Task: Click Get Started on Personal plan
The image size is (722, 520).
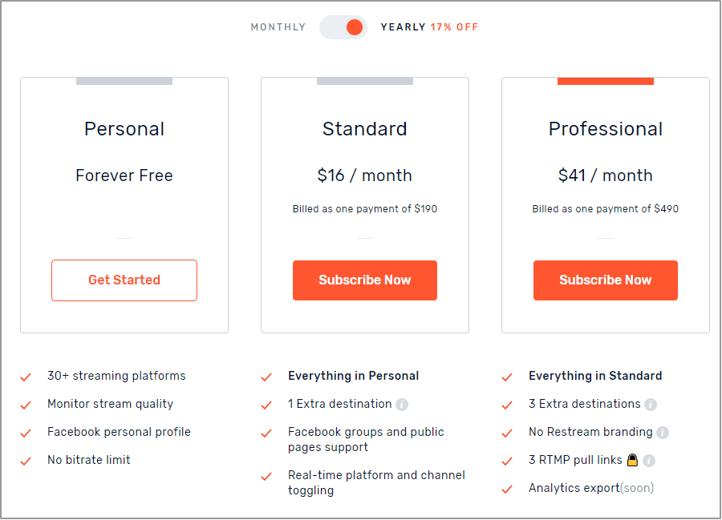Action: 124,280
